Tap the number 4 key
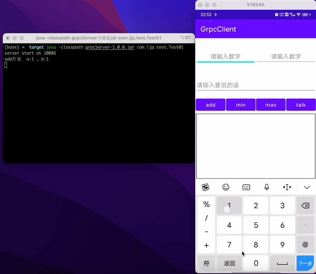Viewport: 316px width, 274px height. (229, 225)
